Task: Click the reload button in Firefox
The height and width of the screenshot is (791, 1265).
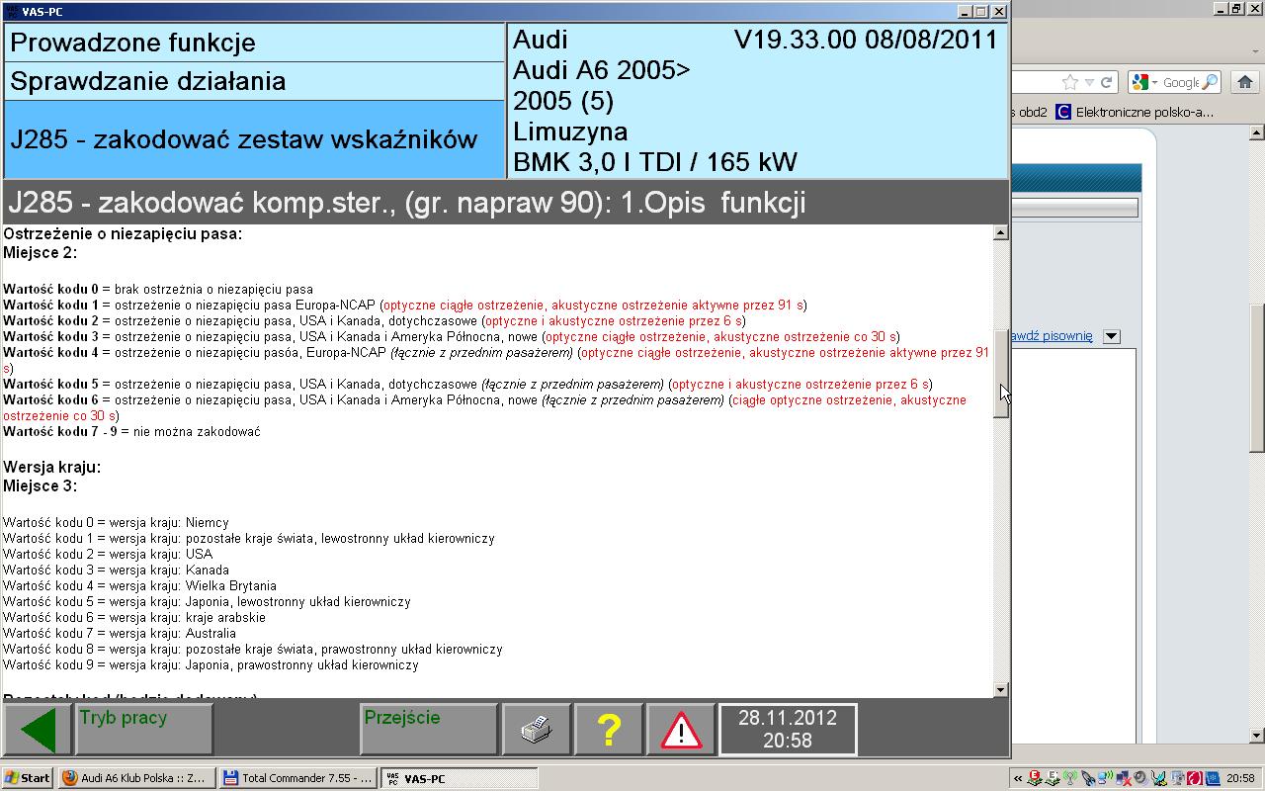Action: pos(1107,83)
